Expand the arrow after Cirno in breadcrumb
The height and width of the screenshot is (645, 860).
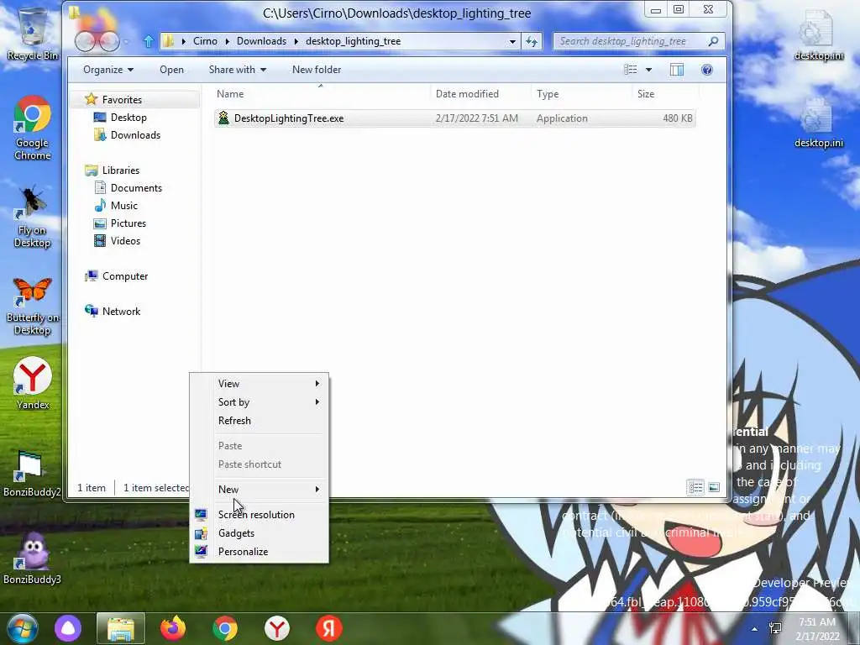(x=228, y=41)
